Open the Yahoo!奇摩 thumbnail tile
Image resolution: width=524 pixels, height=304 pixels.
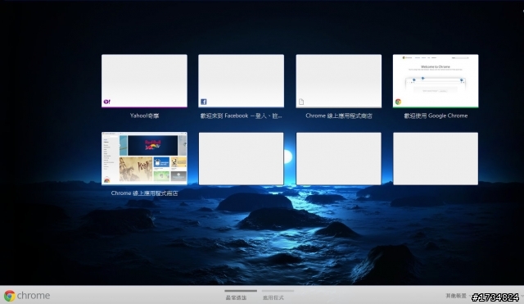pos(144,81)
